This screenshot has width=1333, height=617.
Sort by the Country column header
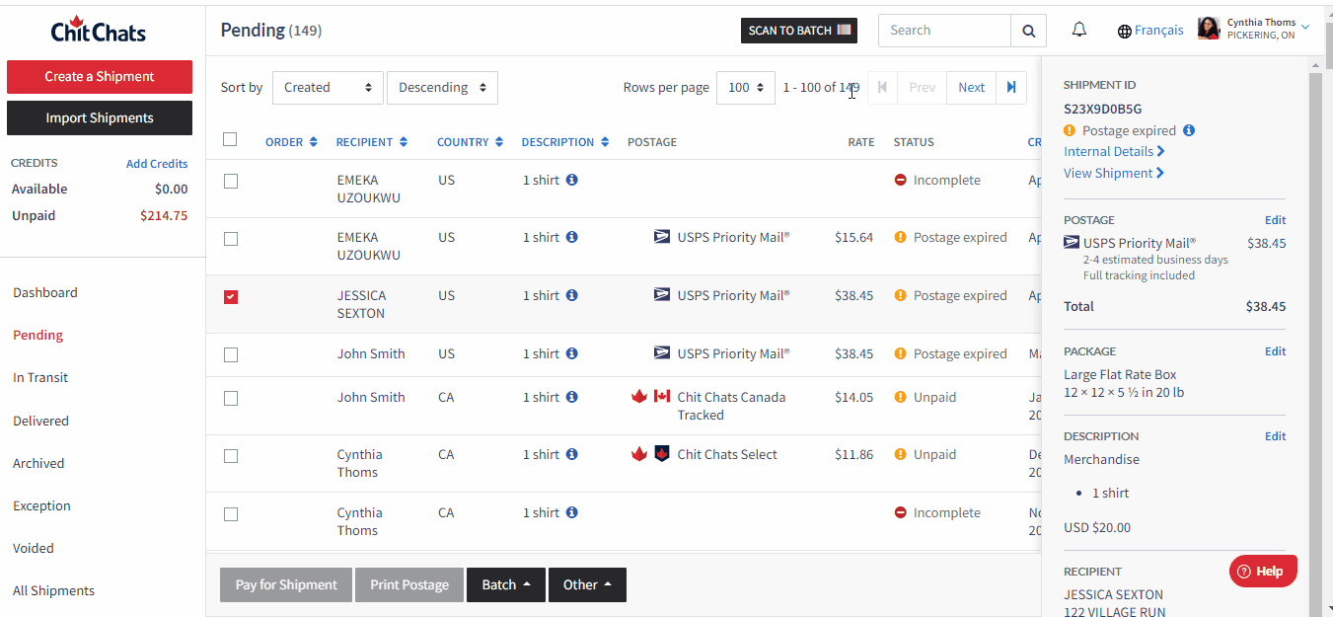[470, 142]
